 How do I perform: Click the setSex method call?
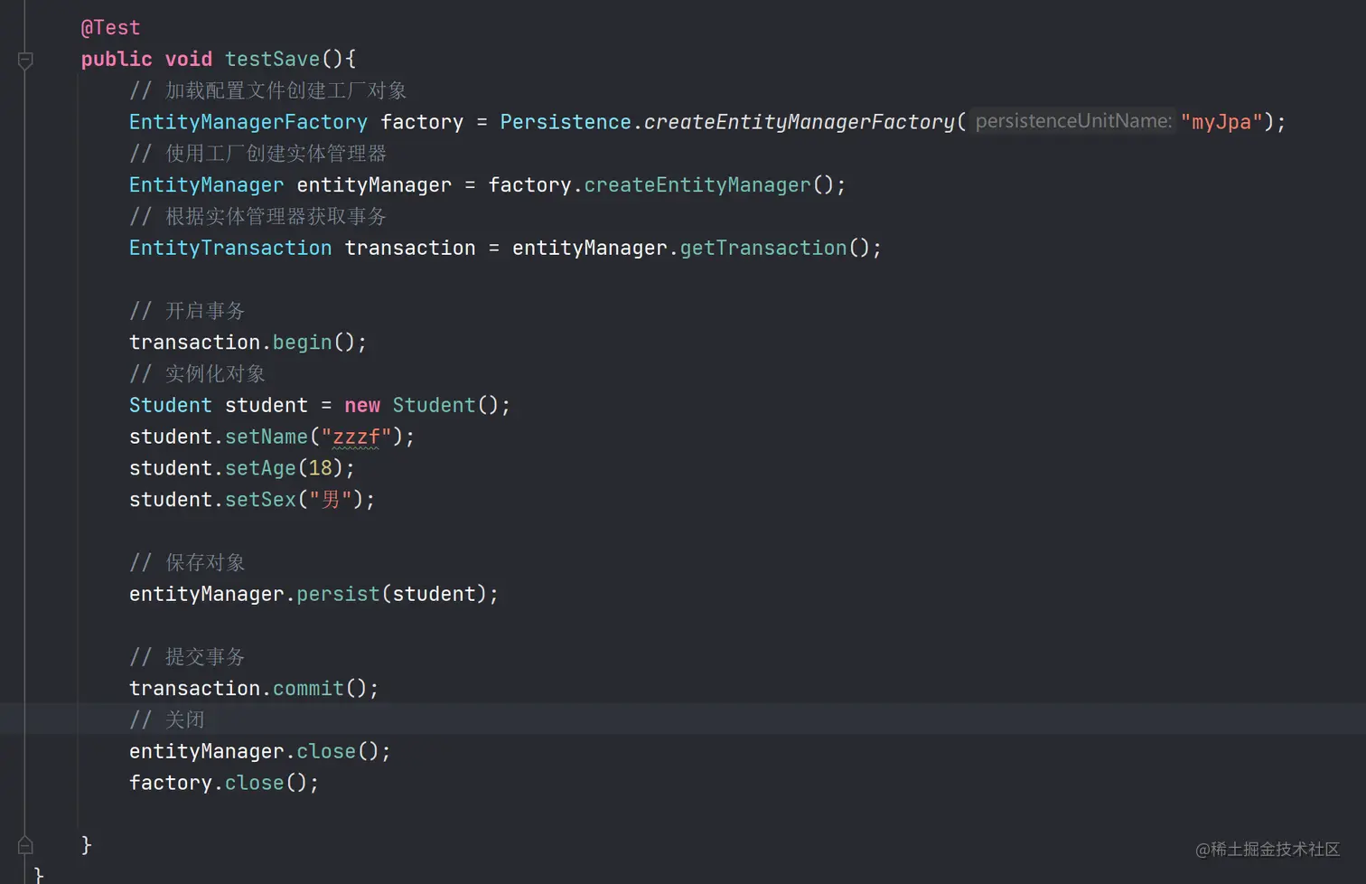click(x=260, y=500)
